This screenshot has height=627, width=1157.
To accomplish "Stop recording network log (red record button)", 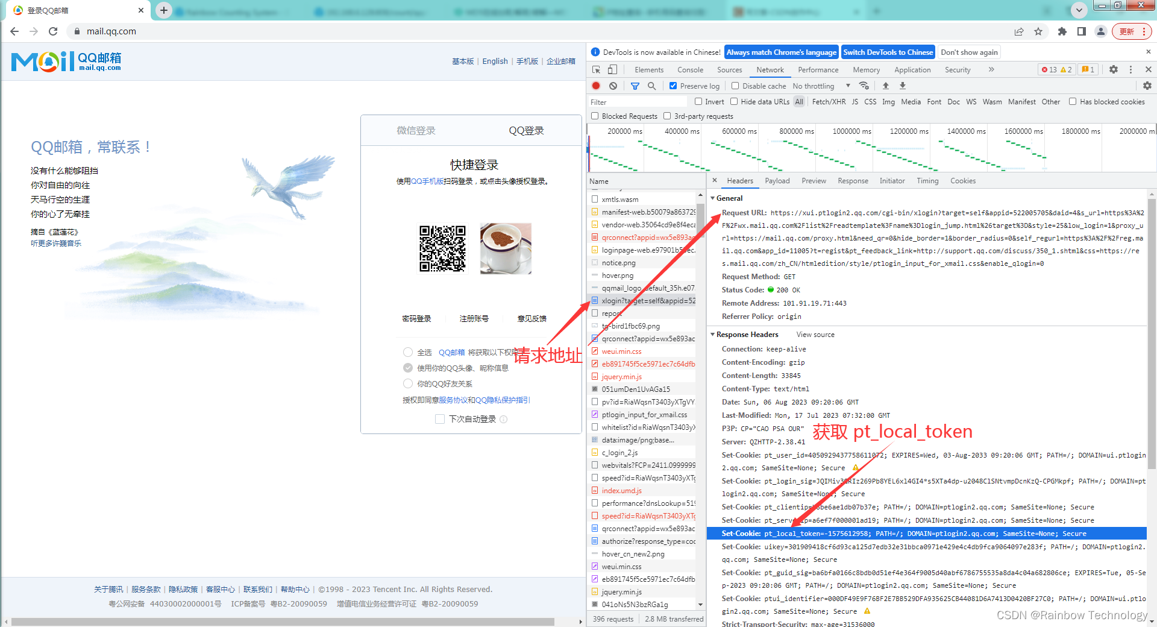I will (x=596, y=86).
